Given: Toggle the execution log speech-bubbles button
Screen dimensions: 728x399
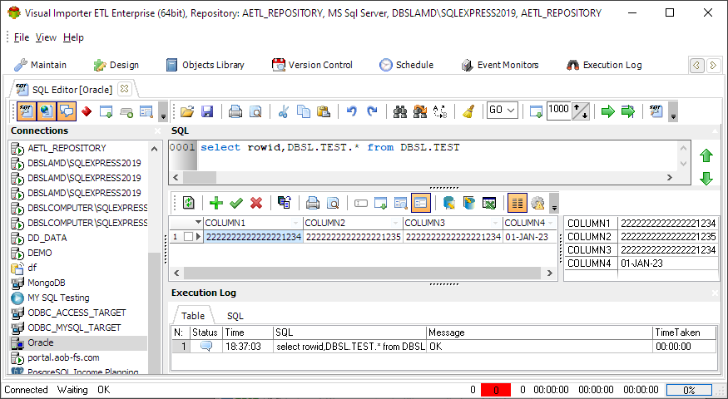Looking at the screenshot, I should pos(67,111).
